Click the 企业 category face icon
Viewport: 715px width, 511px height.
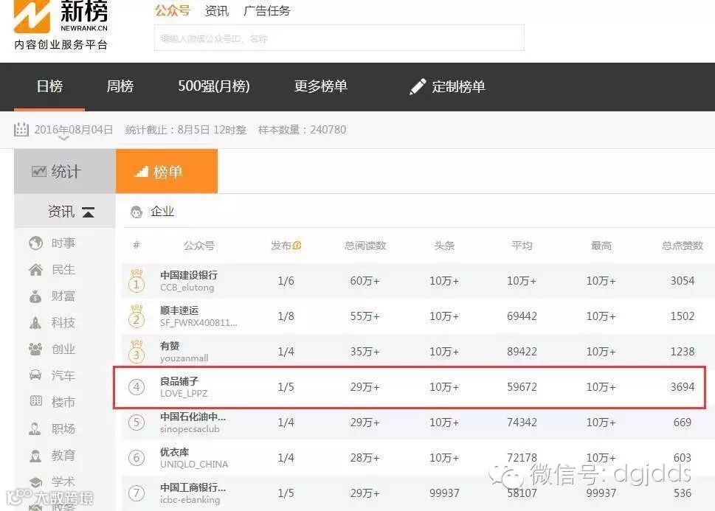pyautogui.click(x=136, y=212)
